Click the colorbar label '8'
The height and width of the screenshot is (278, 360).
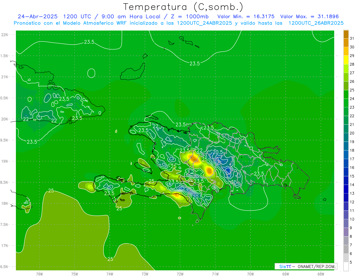click(x=351, y=237)
